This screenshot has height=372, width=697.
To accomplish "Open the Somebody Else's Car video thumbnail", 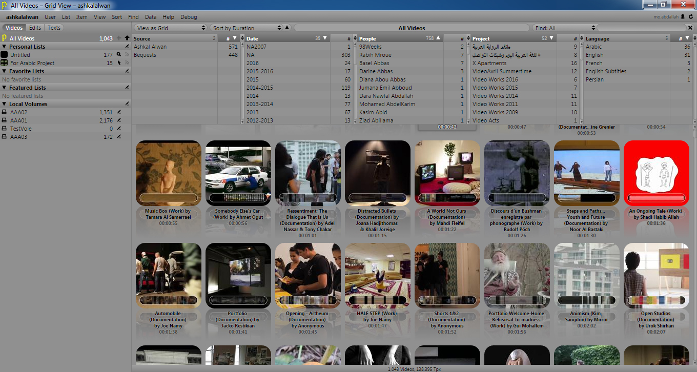I will click(238, 173).
